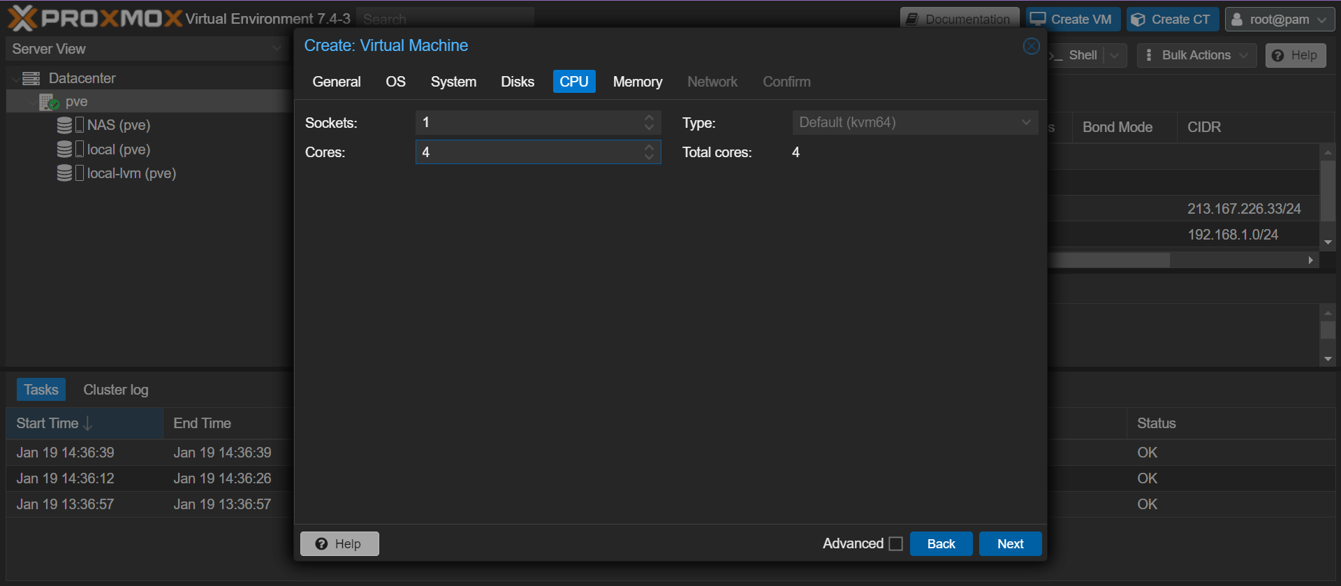Collapse the pve tree node
The height and width of the screenshot is (586, 1341).
tap(32, 103)
